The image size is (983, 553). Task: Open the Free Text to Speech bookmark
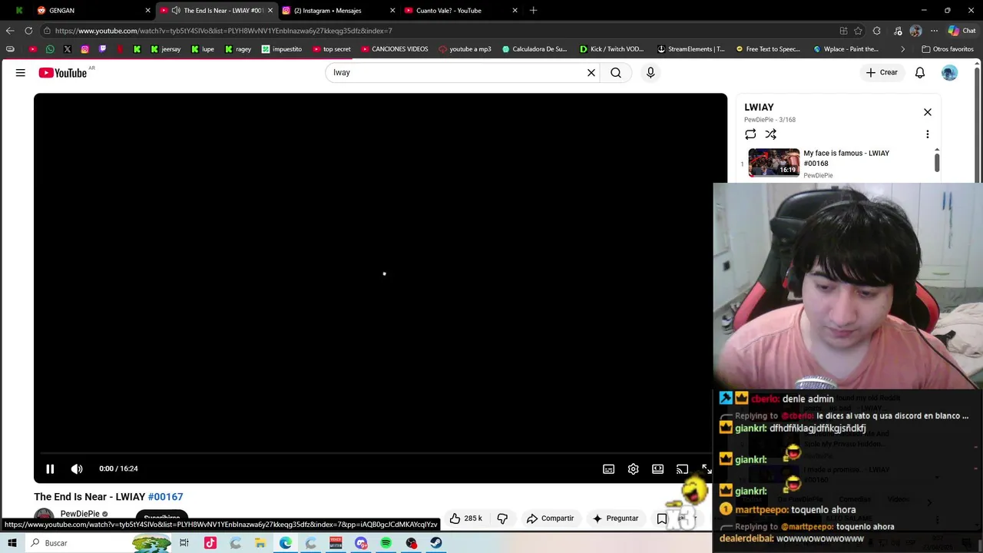(768, 49)
